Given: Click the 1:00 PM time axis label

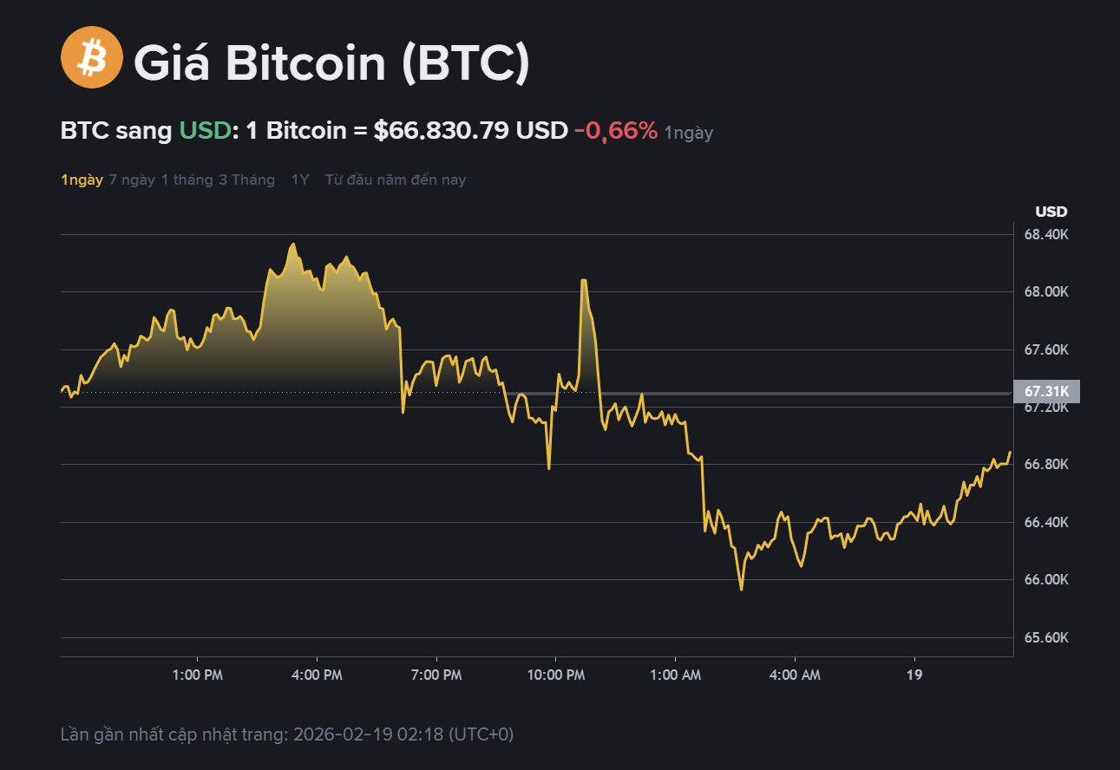Looking at the screenshot, I should coord(198,675).
